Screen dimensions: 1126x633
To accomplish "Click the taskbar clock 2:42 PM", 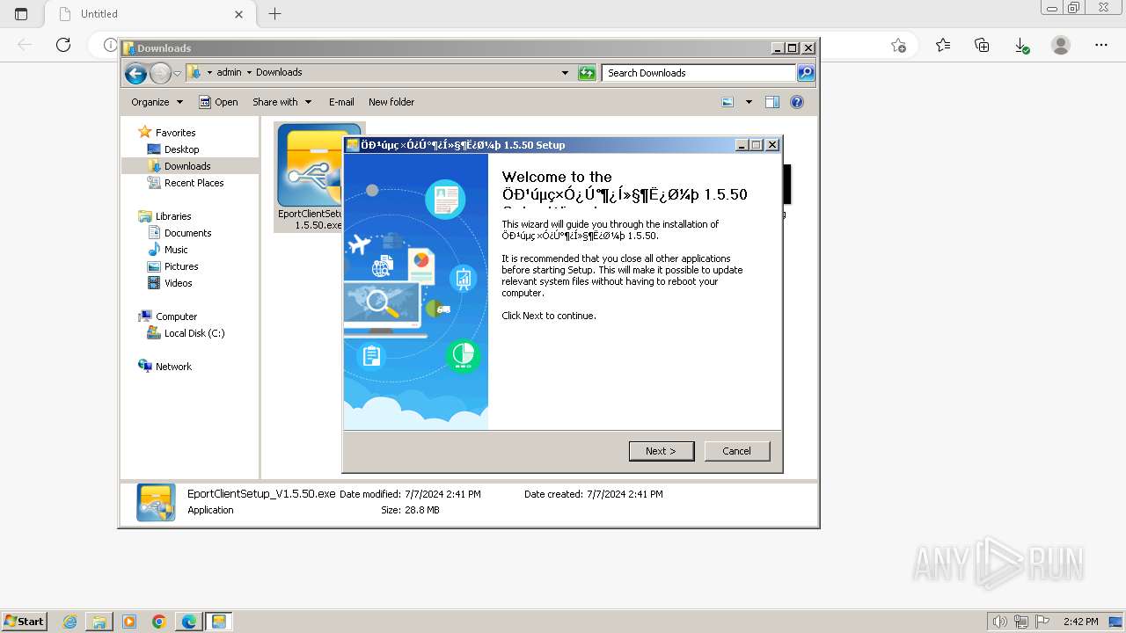I will point(1081,622).
